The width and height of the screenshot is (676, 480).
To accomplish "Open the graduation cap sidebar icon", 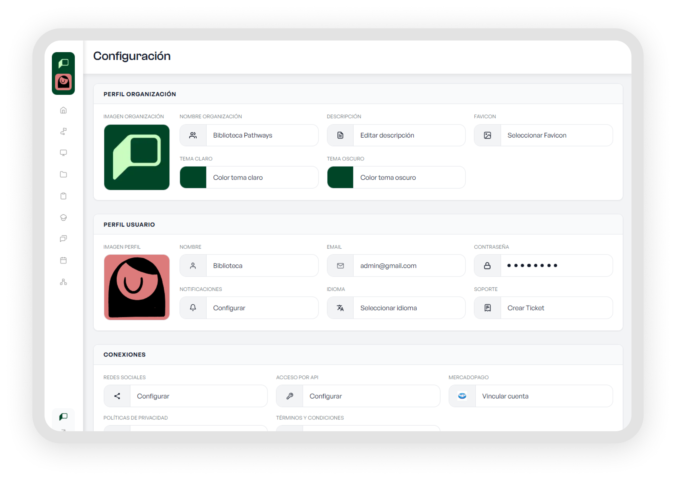I will (x=63, y=218).
